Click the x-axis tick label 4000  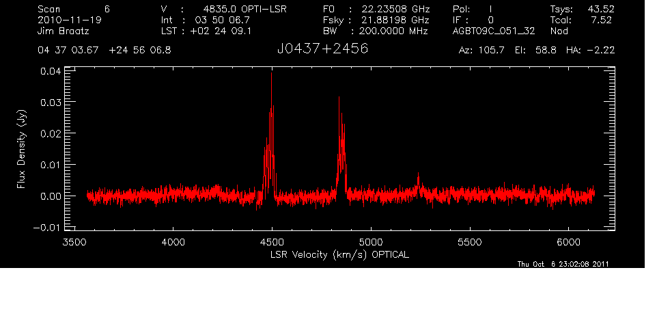click(173, 242)
